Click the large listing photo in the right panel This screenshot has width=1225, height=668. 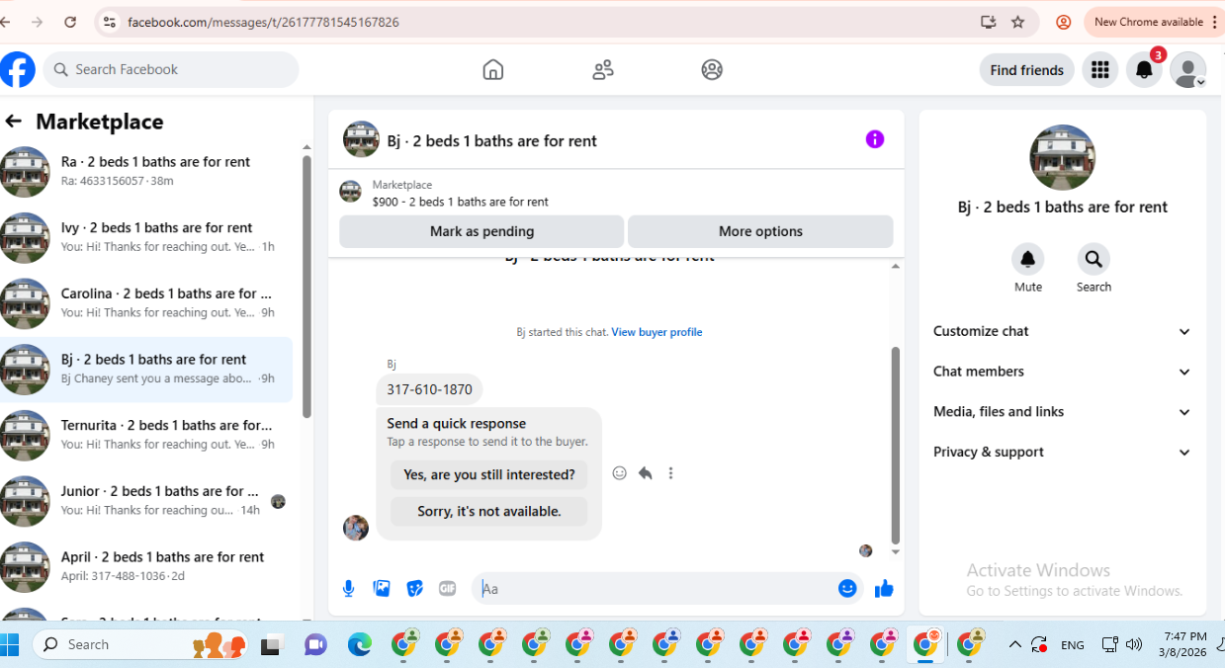coord(1063,157)
